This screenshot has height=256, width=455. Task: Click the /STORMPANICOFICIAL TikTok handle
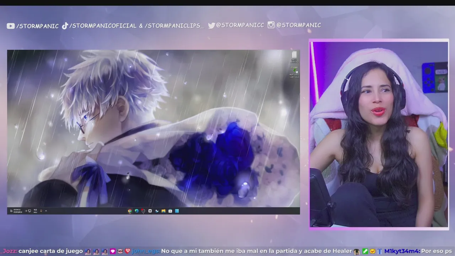[103, 26]
